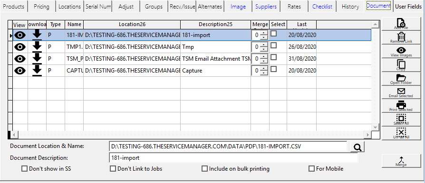Open the Recv./Issue tab
Image resolution: width=425 pixels, height=183 pixels.
[x=182, y=7]
